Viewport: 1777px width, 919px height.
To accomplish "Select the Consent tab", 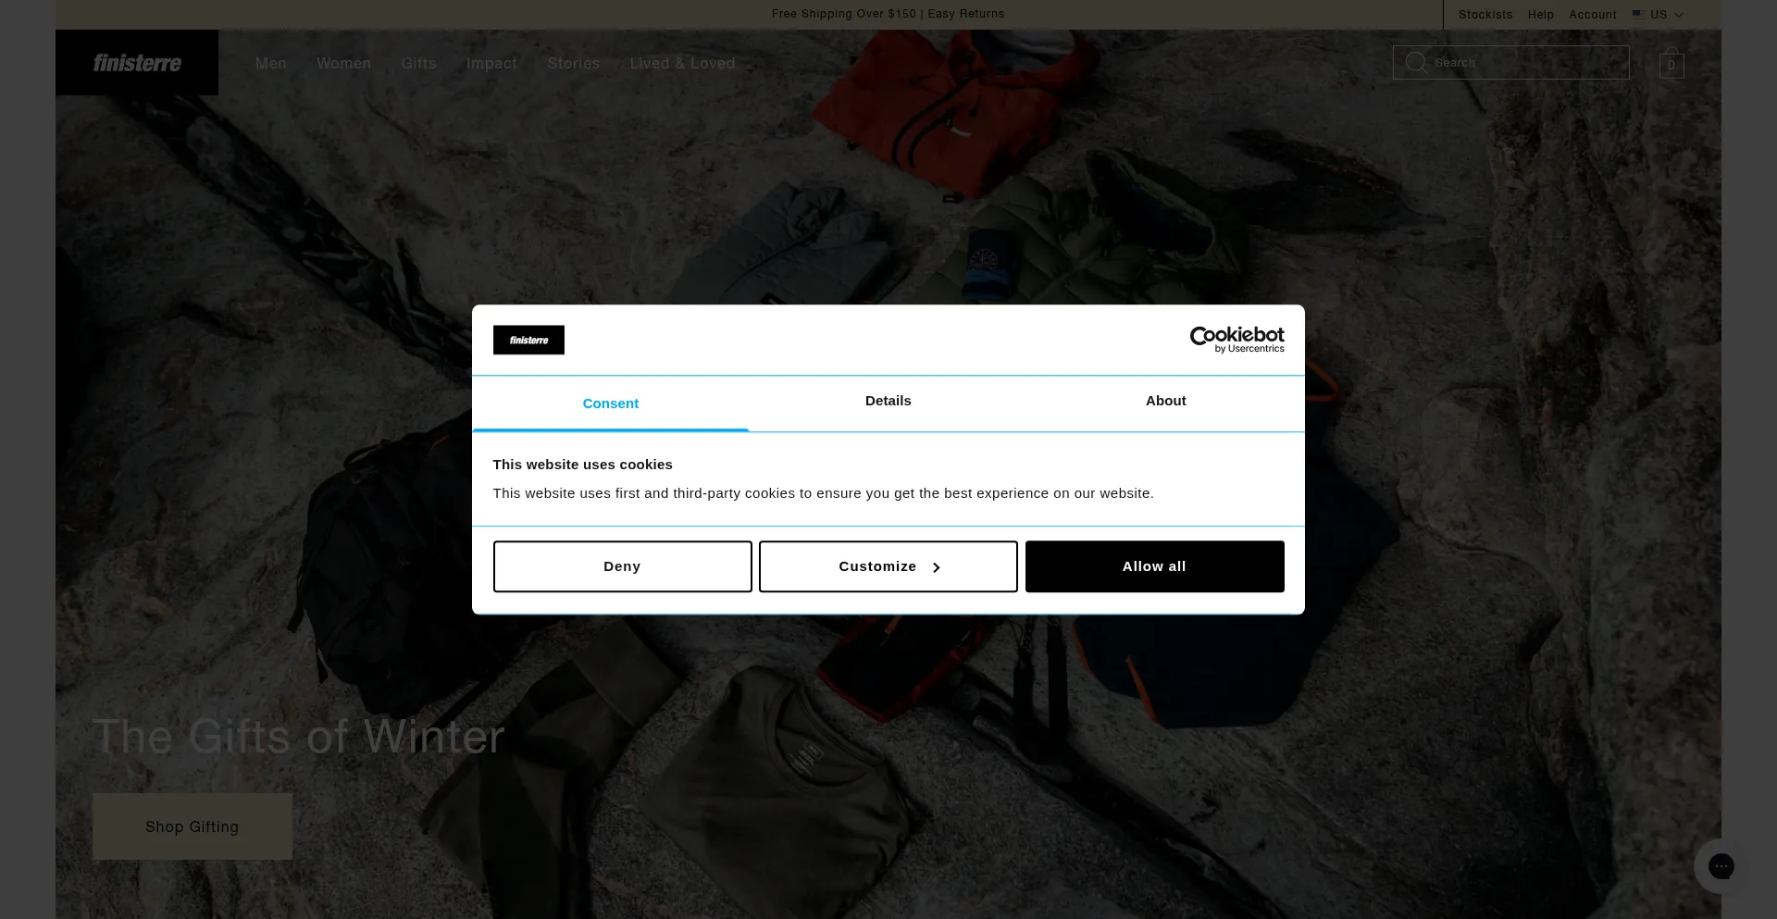I will (x=610, y=404).
